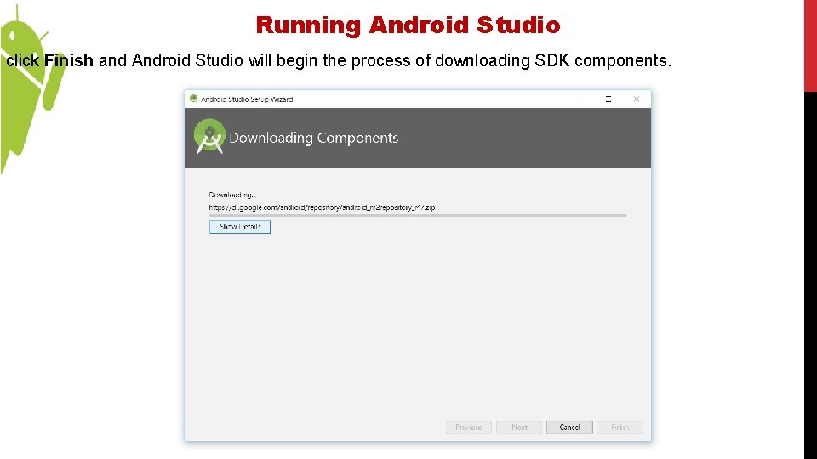Image resolution: width=817 pixels, height=459 pixels.
Task: Click the Android Studio title bar icon
Action: (x=194, y=99)
